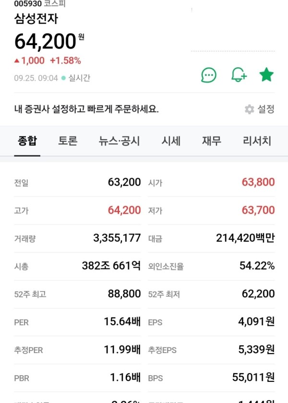Screen dimensions: 288x403
Task: Tap the 시총 market cap value
Action: click(111, 266)
